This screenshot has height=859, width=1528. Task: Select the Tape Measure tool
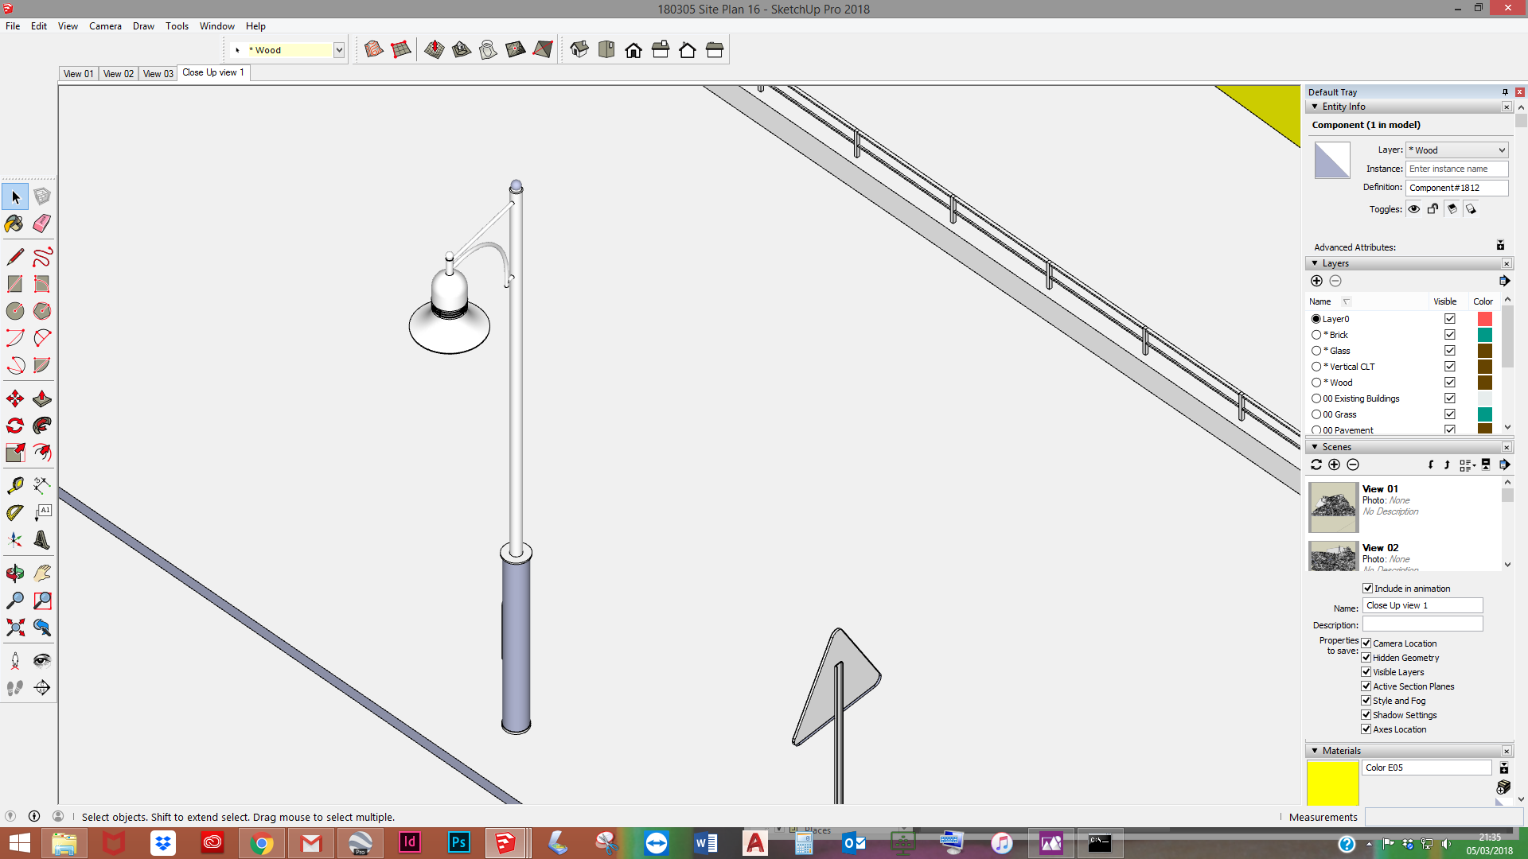pos(14,485)
